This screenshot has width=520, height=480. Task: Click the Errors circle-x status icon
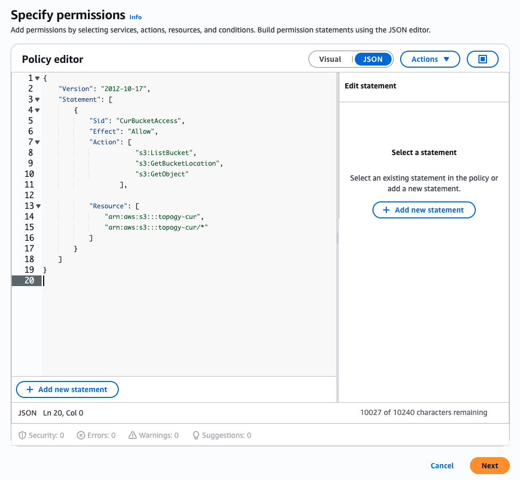81,435
